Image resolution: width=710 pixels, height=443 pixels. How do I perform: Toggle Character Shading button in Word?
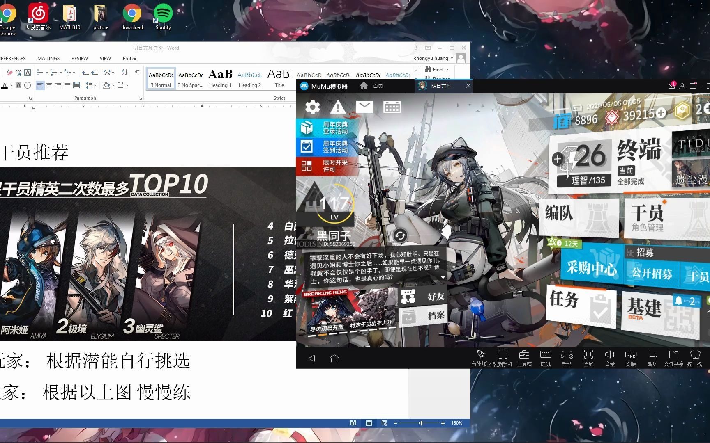(x=18, y=85)
